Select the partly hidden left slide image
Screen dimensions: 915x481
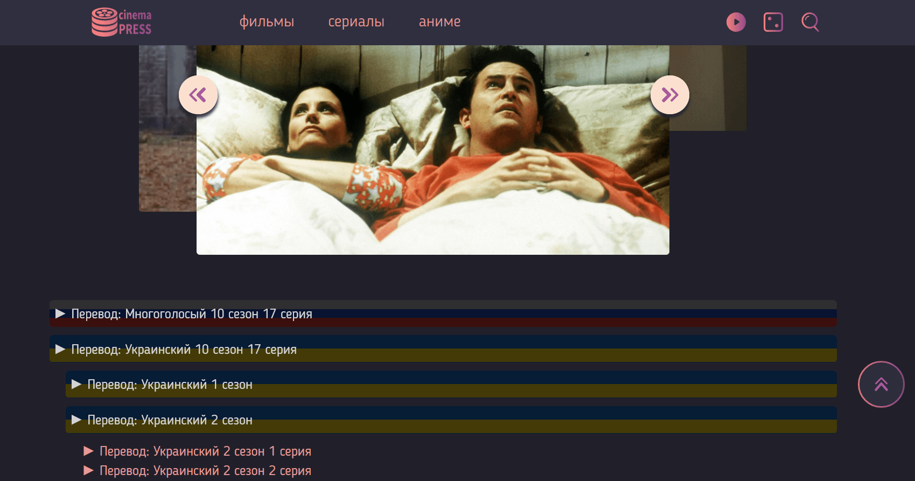[x=167, y=128]
